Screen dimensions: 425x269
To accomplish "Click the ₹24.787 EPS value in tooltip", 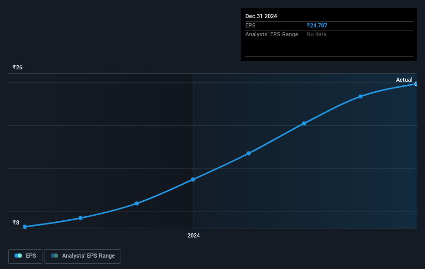I will coord(317,25).
